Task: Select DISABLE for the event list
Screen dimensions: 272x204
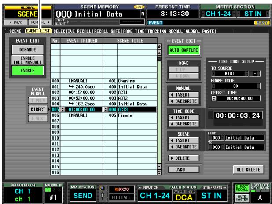Action: tap(28, 50)
